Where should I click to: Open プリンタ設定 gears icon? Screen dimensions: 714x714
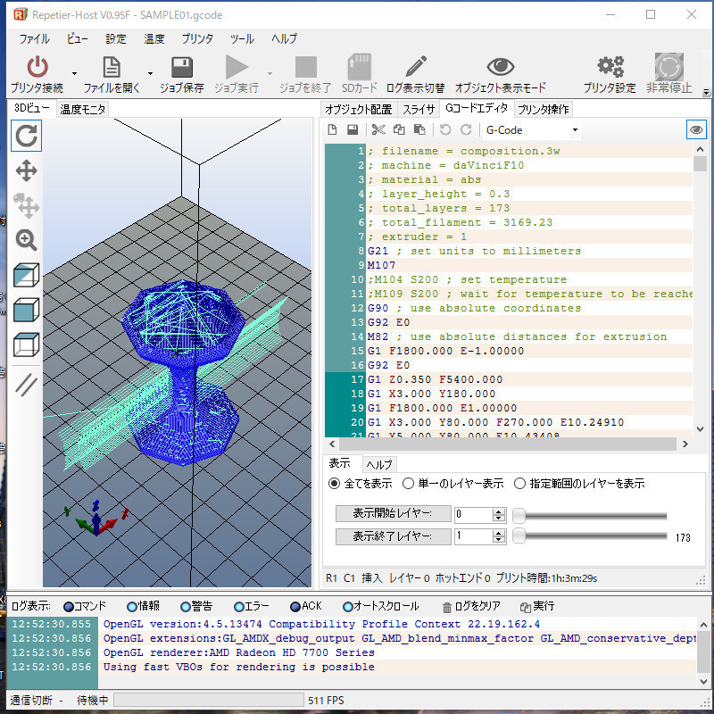point(610,66)
